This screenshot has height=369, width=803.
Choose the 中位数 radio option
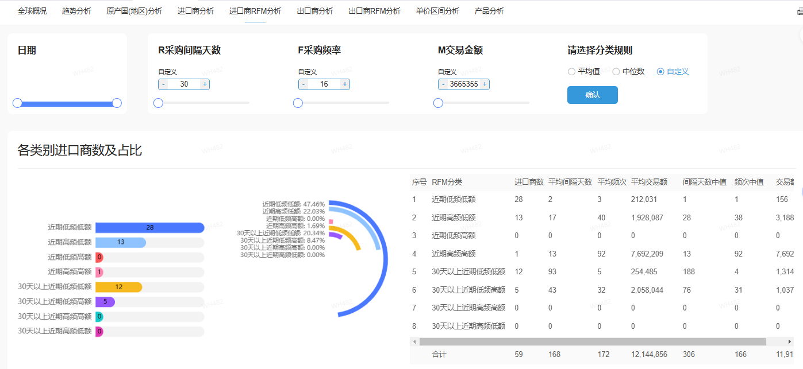(x=616, y=72)
